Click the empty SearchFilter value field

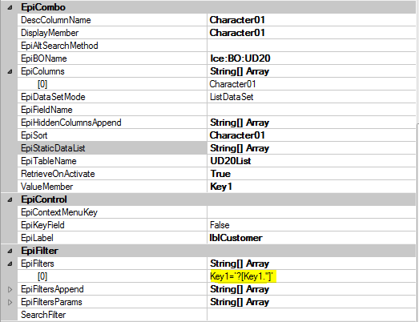coord(312,315)
